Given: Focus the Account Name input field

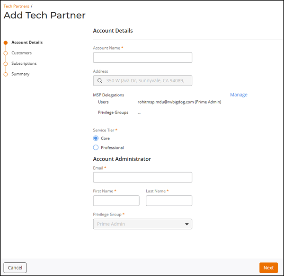Looking at the screenshot, I should [x=142, y=58].
